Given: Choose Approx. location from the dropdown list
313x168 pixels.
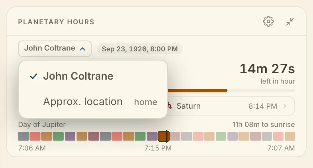Looking at the screenshot, I should pyautogui.click(x=93, y=102).
